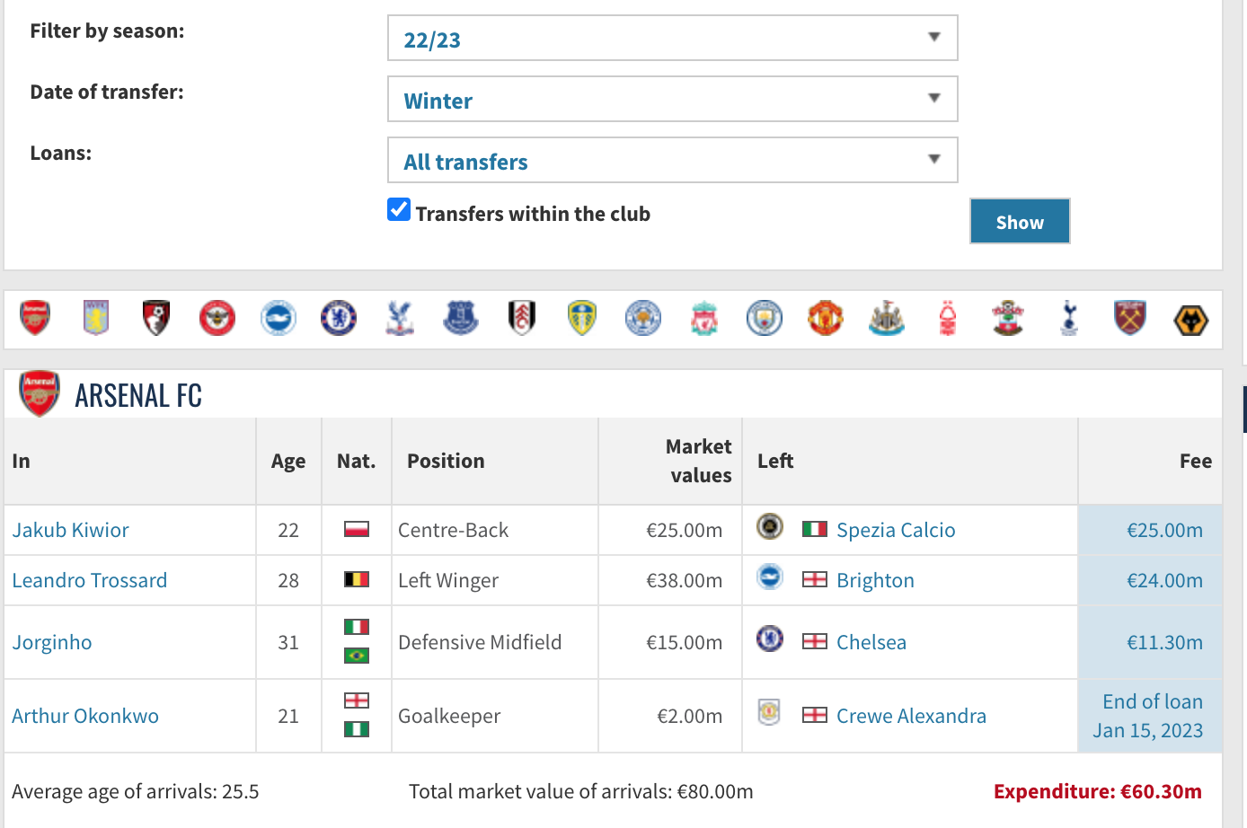
Task: Open the Crewe Alexandra club link
Action: coord(911,716)
